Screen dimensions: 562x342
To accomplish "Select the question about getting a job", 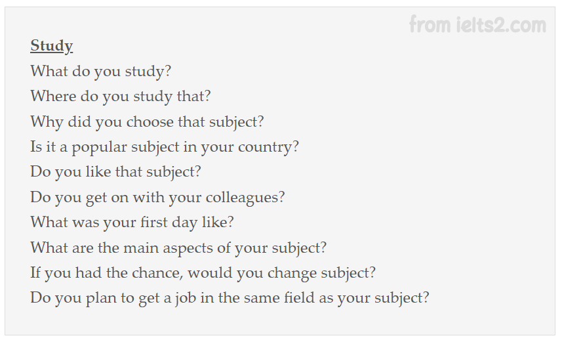I will [230, 298].
